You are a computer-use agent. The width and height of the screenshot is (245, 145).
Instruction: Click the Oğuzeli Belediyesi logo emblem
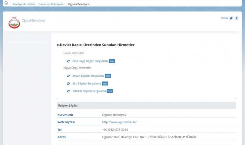coord(14,23)
